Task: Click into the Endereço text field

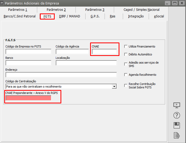Action: click(61, 75)
